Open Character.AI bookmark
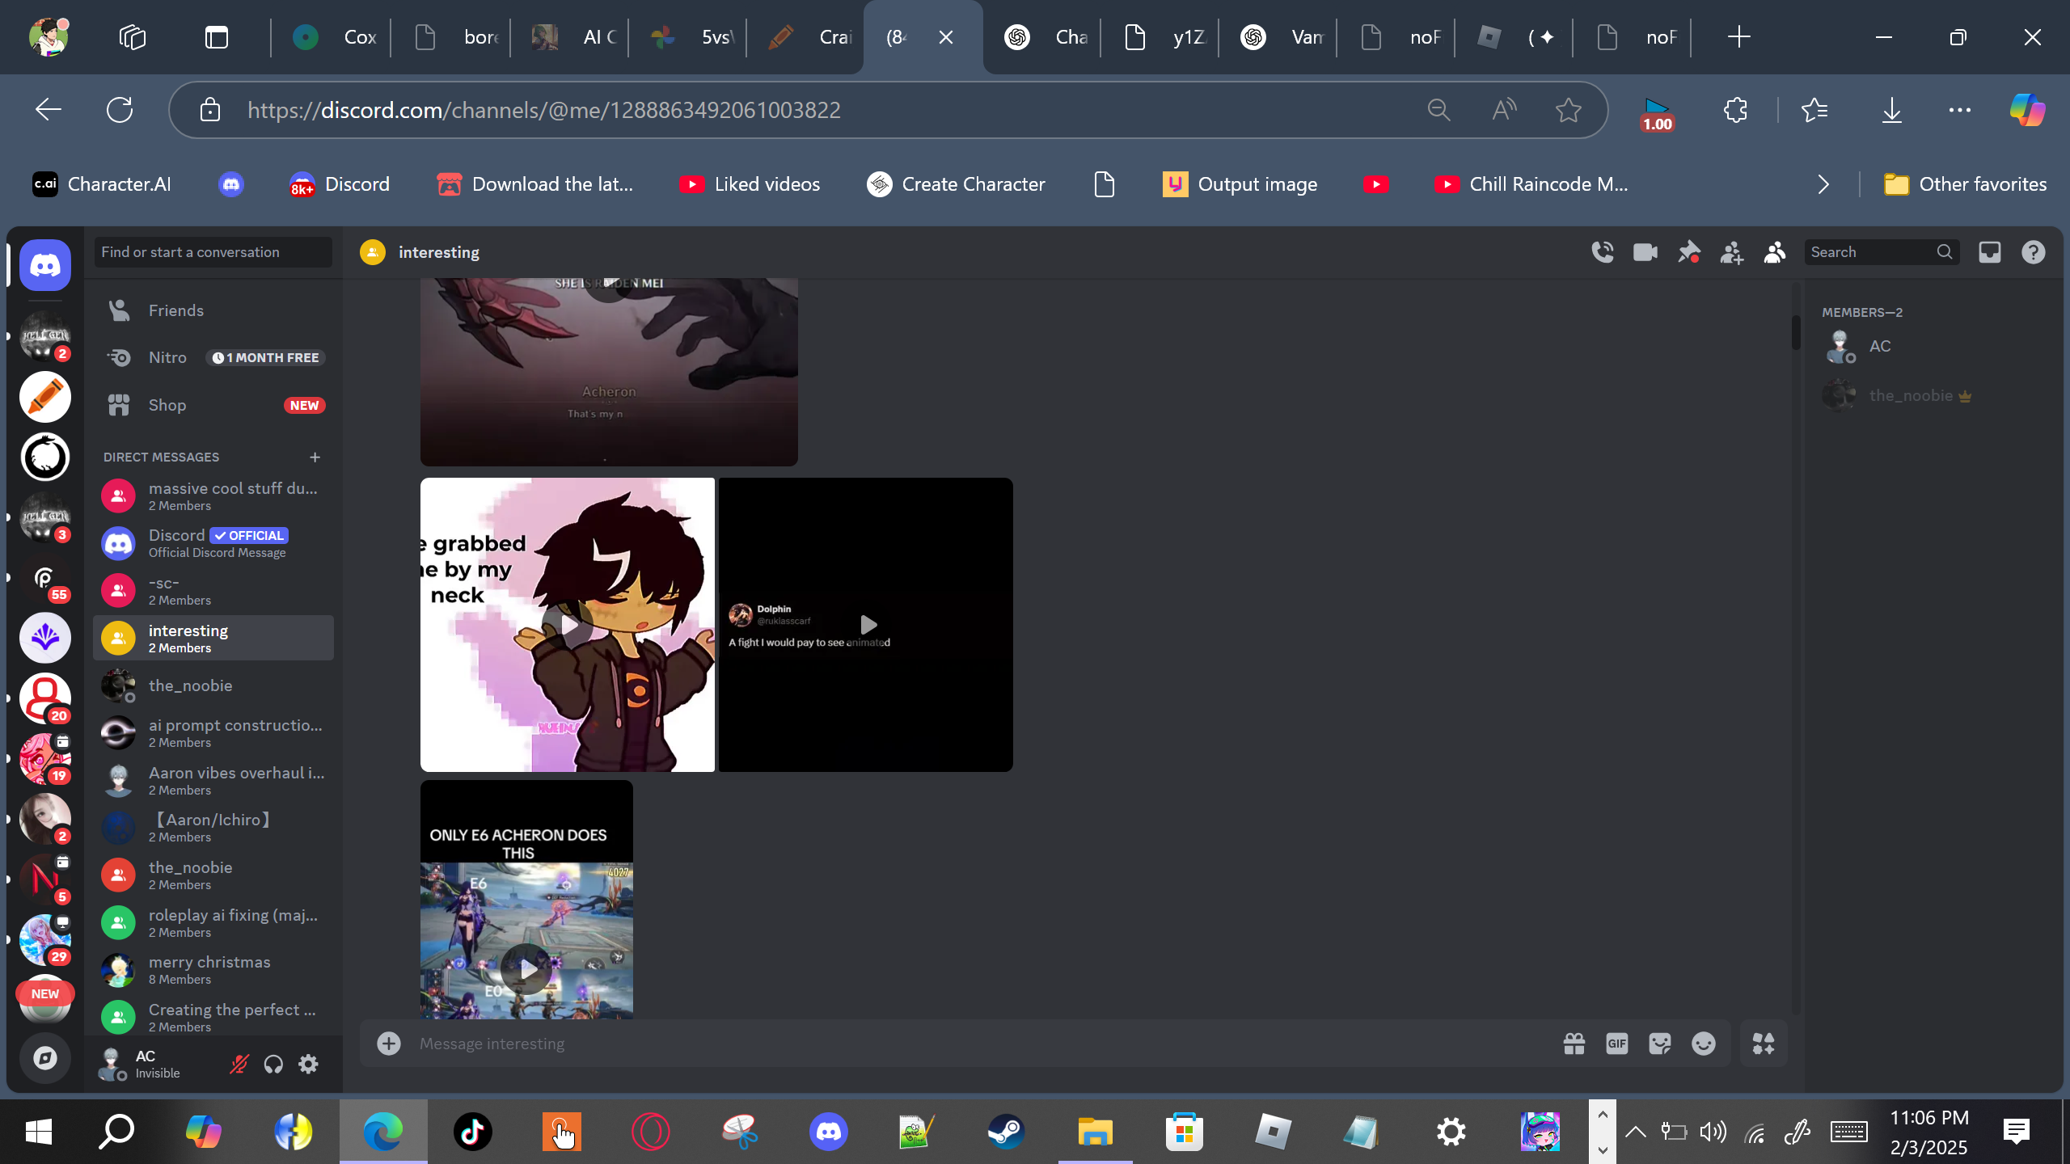Image resolution: width=2070 pixels, height=1164 pixels. [x=102, y=184]
